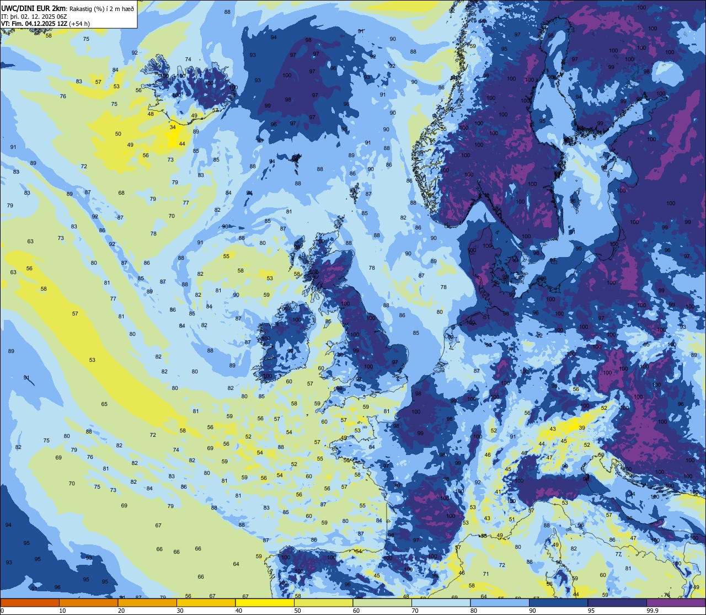Click the humidity value 41 on the map
Image resolution: width=706 pixels, height=615 pixels.
tap(498, 491)
